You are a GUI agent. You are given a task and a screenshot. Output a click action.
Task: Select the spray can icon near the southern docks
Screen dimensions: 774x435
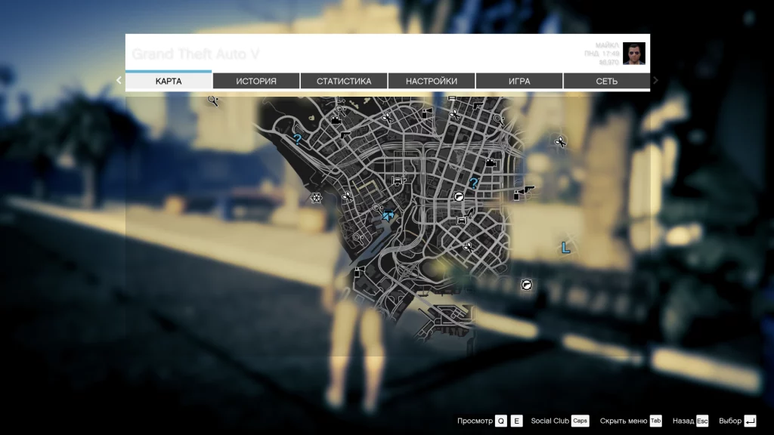tap(359, 271)
